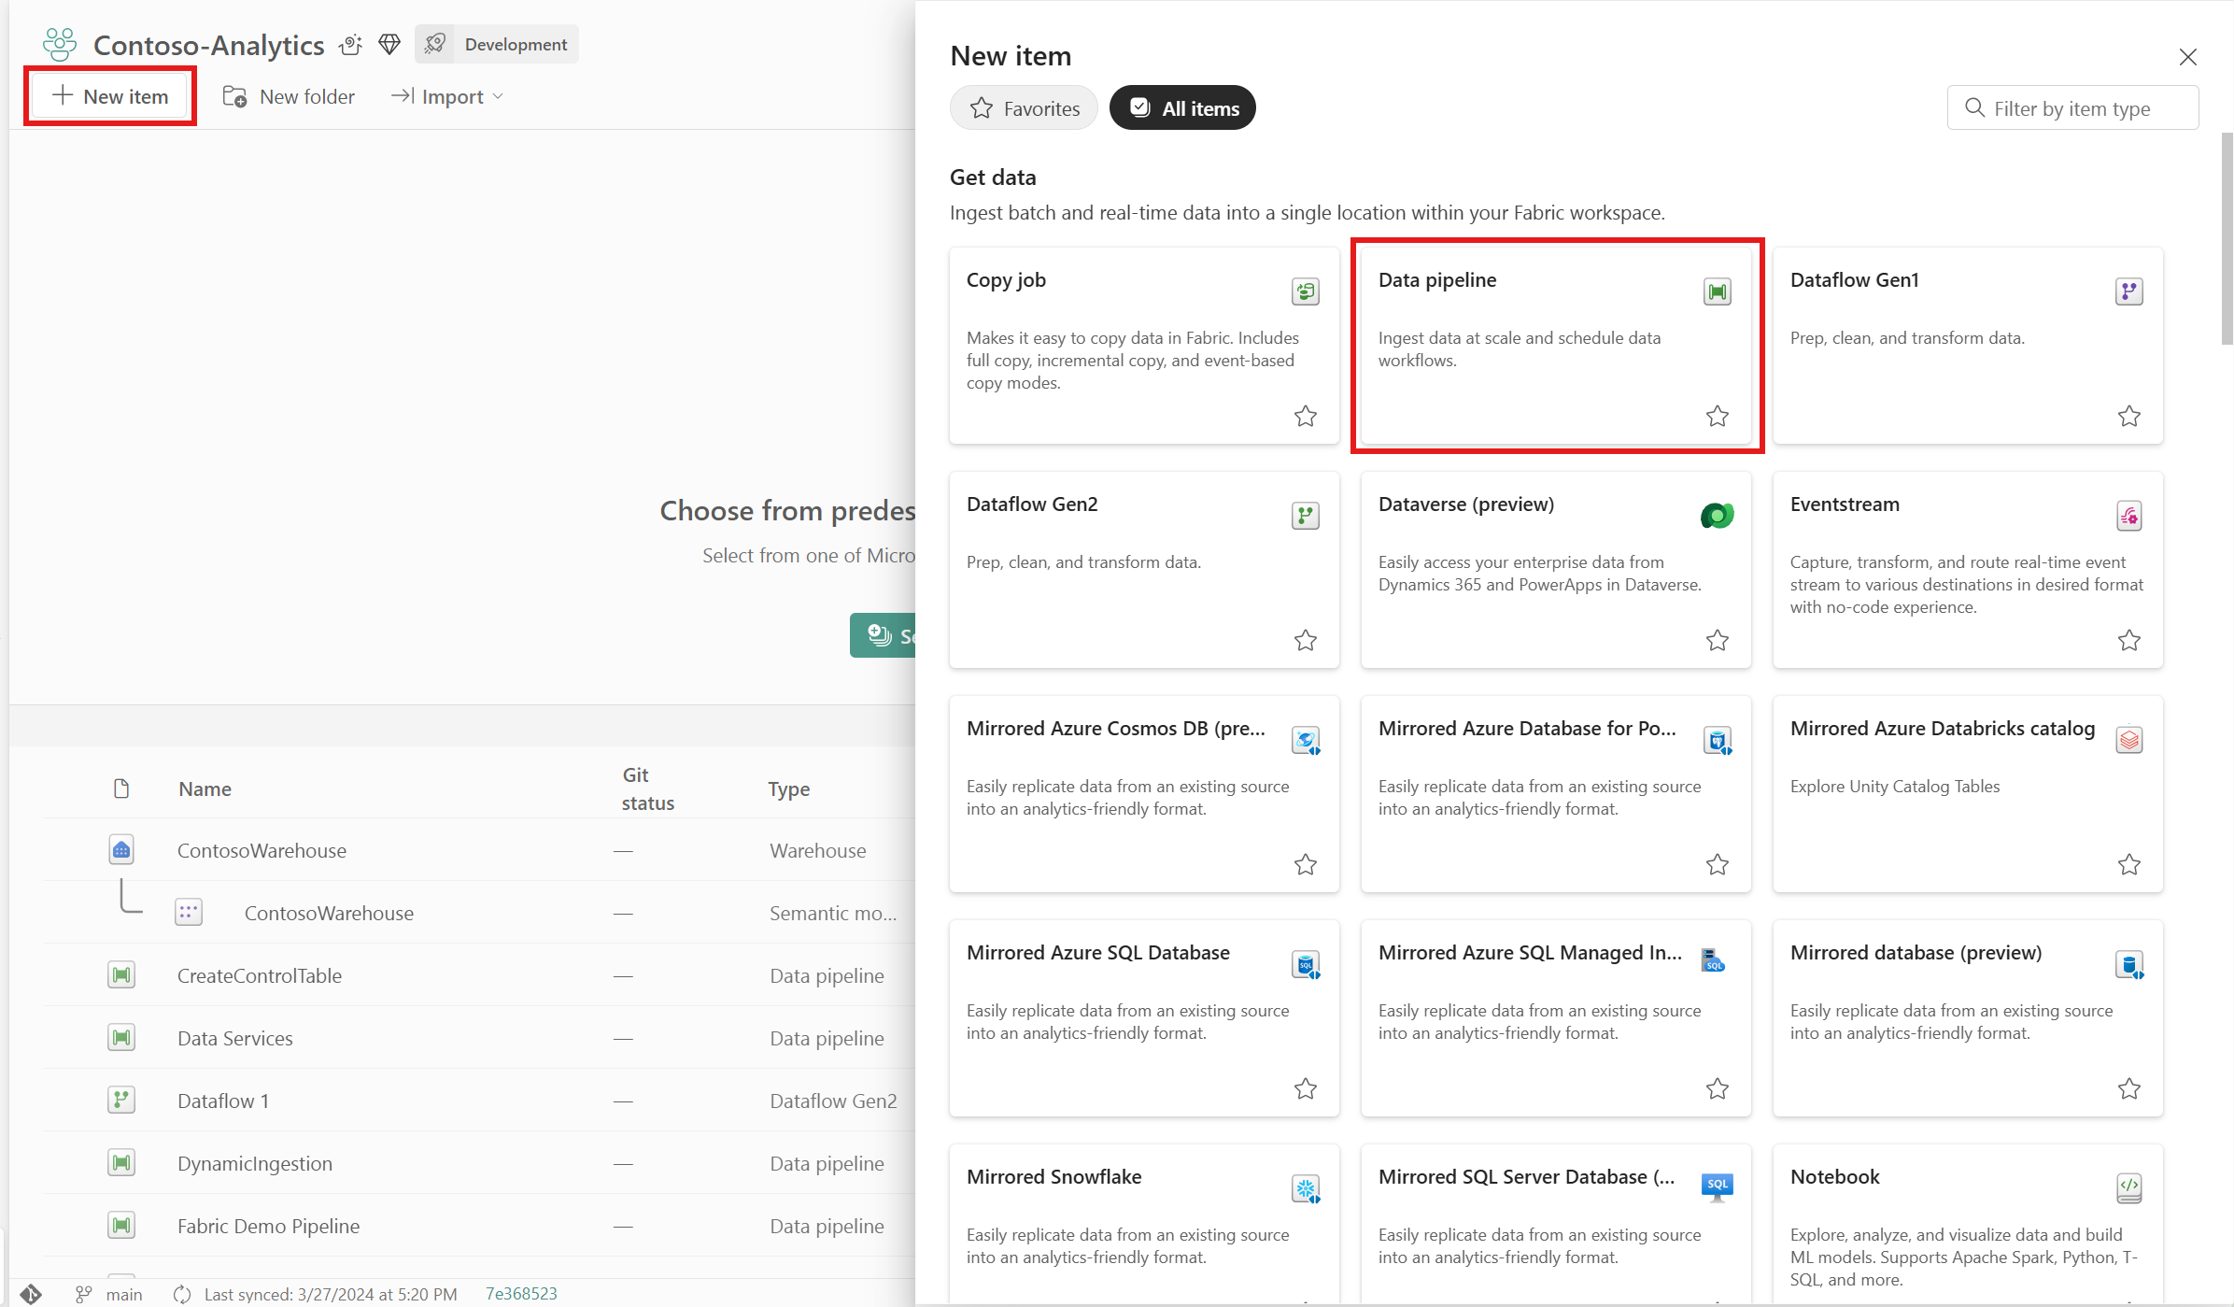The height and width of the screenshot is (1307, 2234).
Task: Click the Mirrored Azure Databricks catalog icon
Action: [2129, 740]
